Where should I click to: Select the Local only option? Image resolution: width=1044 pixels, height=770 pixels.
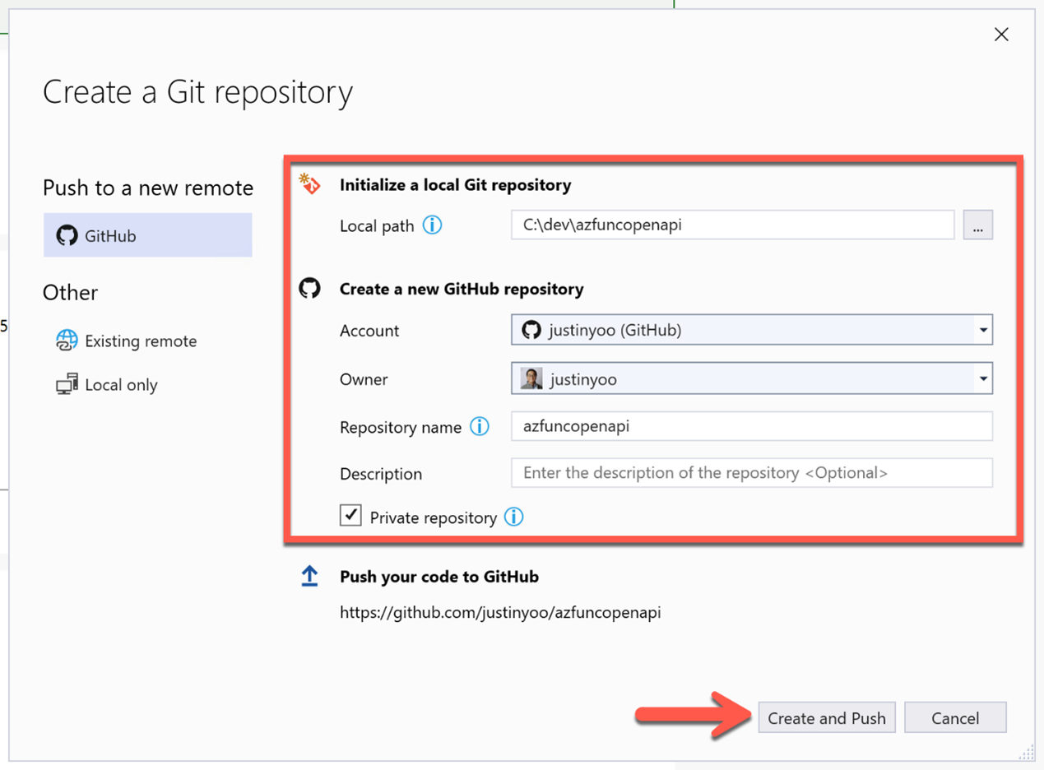(107, 384)
